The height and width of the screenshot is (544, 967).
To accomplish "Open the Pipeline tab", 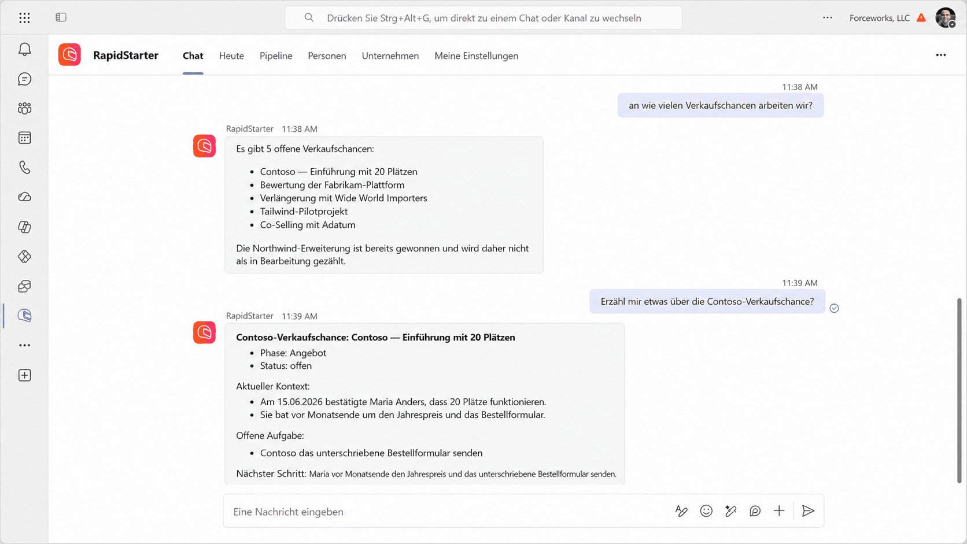I will (276, 55).
